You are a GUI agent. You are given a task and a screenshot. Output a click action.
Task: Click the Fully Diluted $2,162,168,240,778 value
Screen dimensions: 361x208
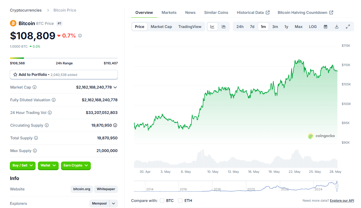100,100
